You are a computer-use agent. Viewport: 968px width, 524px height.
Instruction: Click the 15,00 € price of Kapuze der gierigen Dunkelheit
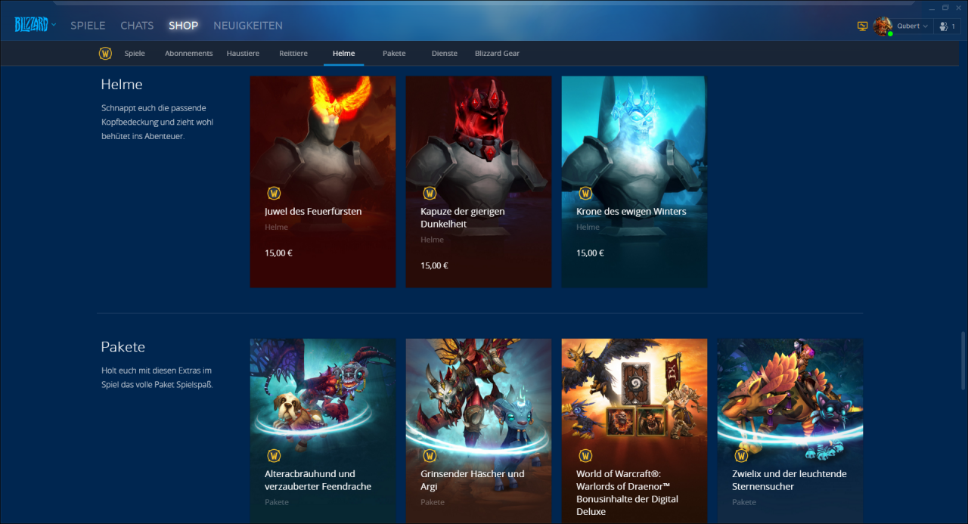434,265
